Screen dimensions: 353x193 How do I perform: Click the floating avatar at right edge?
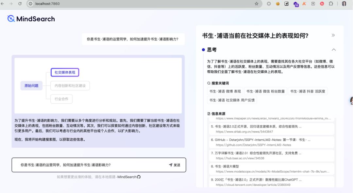[351, 100]
